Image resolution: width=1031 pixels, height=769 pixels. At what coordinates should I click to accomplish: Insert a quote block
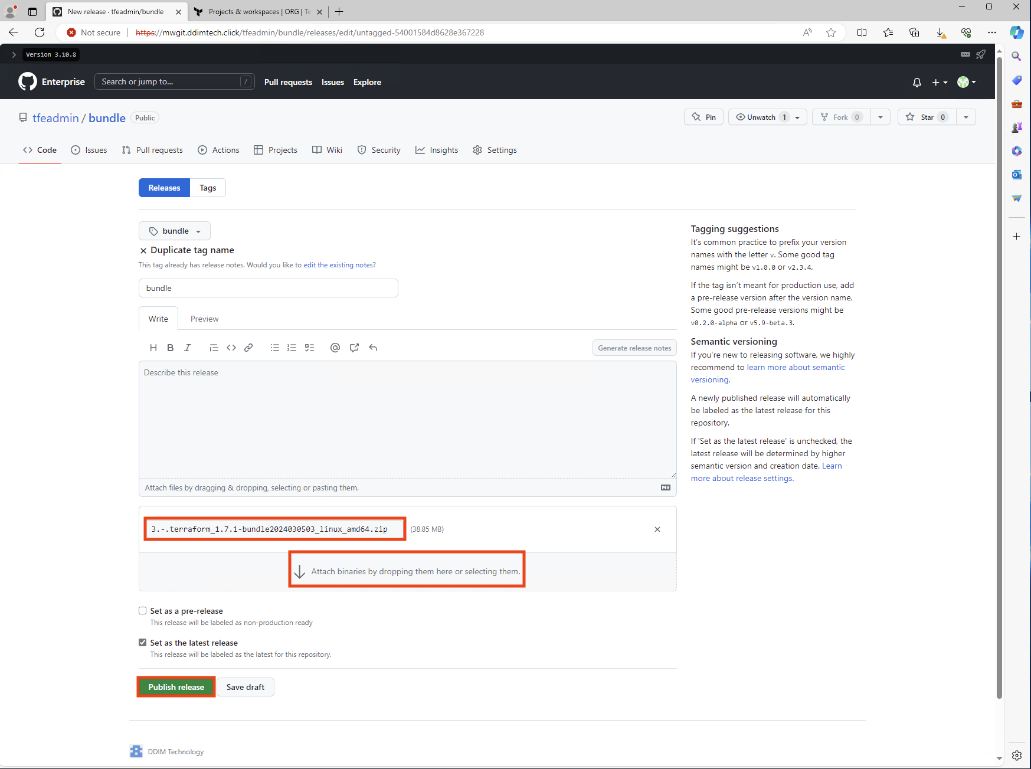[x=214, y=348]
